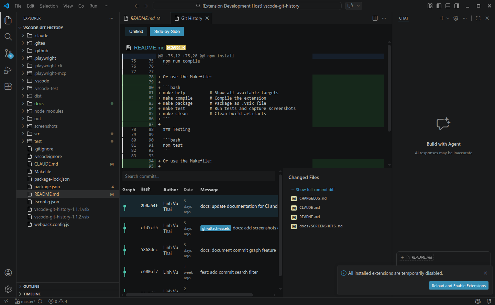Maximize the chat panel
This screenshot has height=305, width=495.
tap(478, 18)
